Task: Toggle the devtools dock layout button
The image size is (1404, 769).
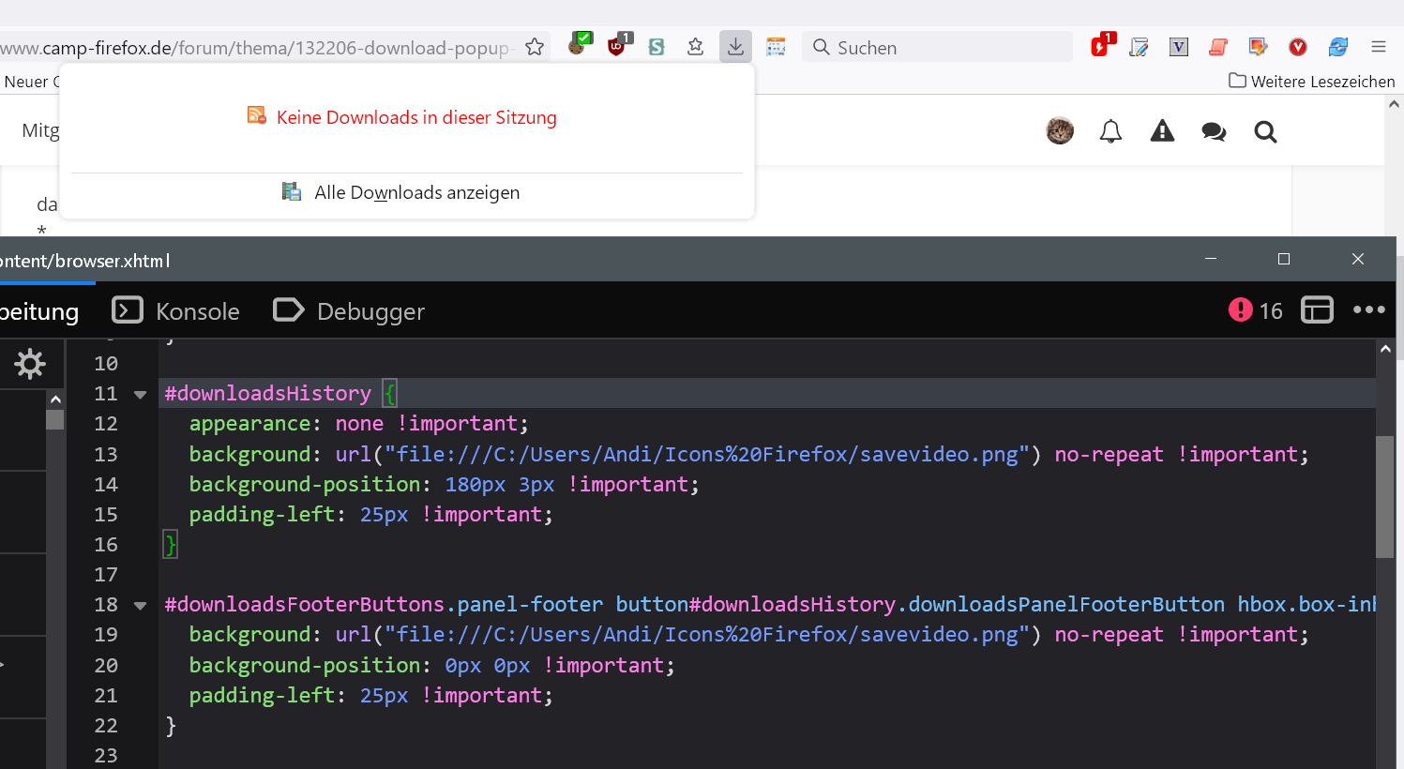Action: pyautogui.click(x=1317, y=310)
